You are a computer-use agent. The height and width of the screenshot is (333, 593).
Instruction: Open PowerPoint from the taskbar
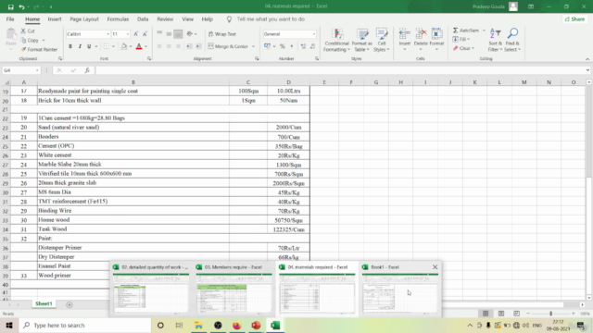(256, 325)
